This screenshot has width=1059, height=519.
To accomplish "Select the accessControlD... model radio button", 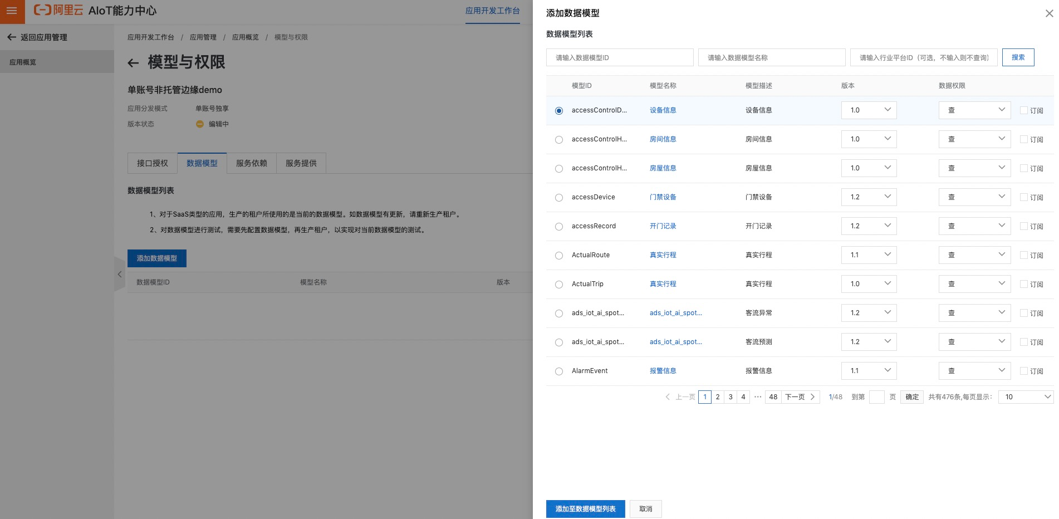I will [x=559, y=111].
